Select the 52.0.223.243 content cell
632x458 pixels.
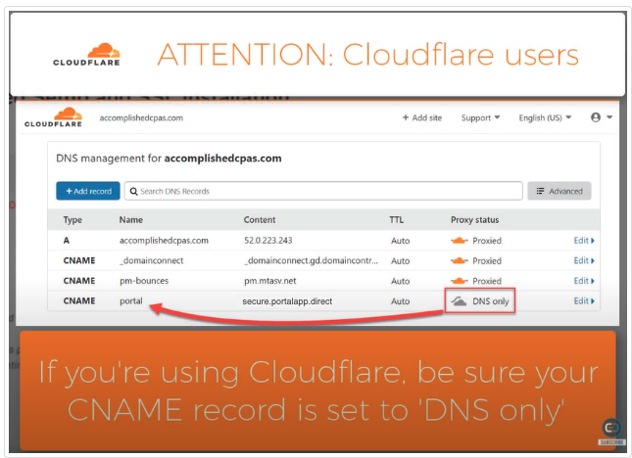[x=268, y=241]
